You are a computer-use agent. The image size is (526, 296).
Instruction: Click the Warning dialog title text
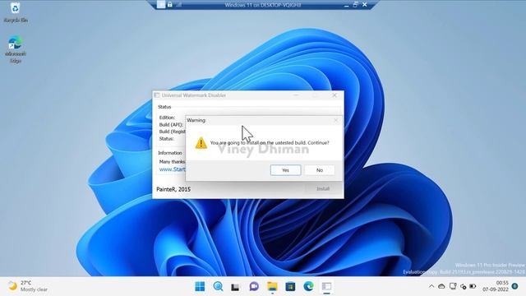(x=196, y=120)
